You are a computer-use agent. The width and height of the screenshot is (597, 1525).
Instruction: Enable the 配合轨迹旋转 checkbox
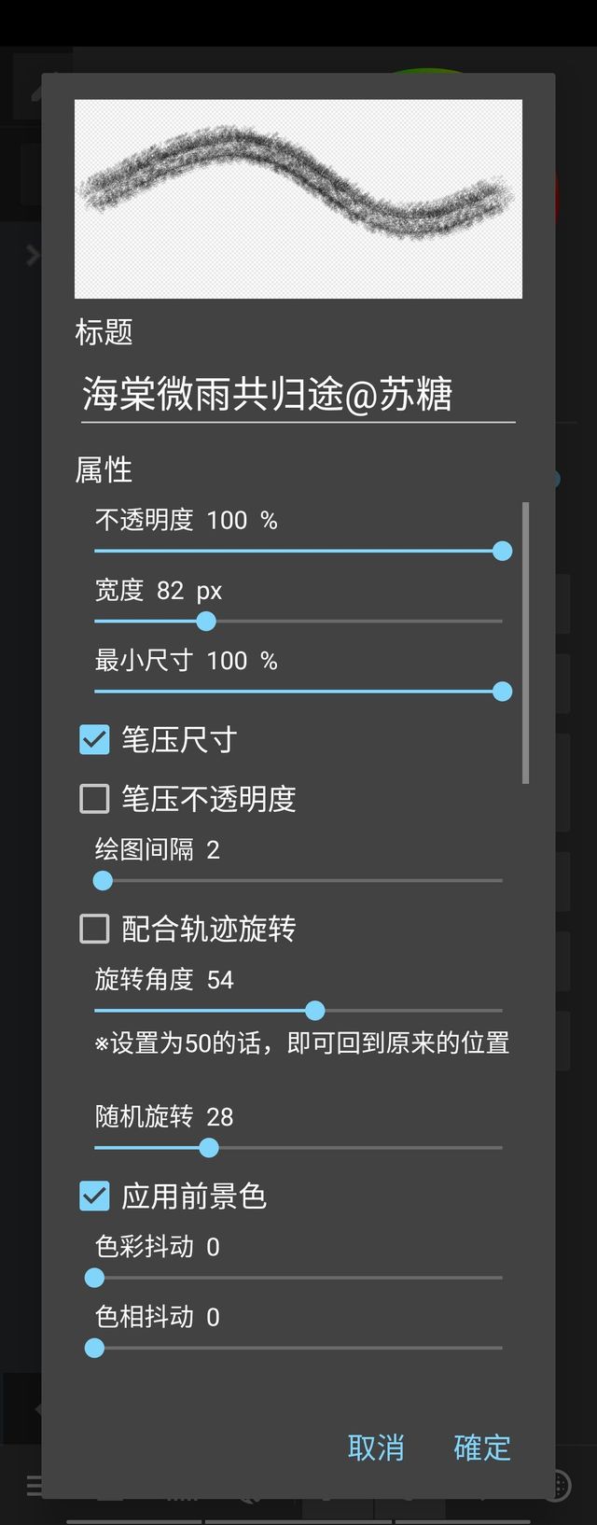coord(94,929)
